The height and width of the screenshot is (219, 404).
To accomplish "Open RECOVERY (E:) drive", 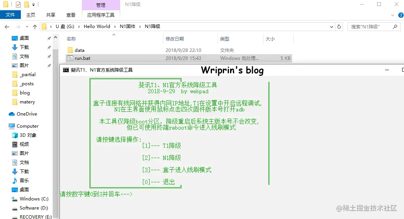I will click(36, 217).
